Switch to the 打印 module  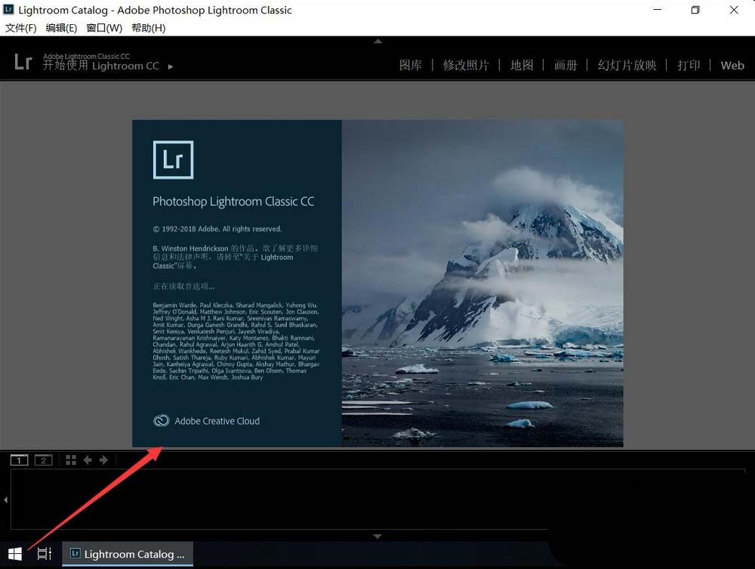pos(689,65)
